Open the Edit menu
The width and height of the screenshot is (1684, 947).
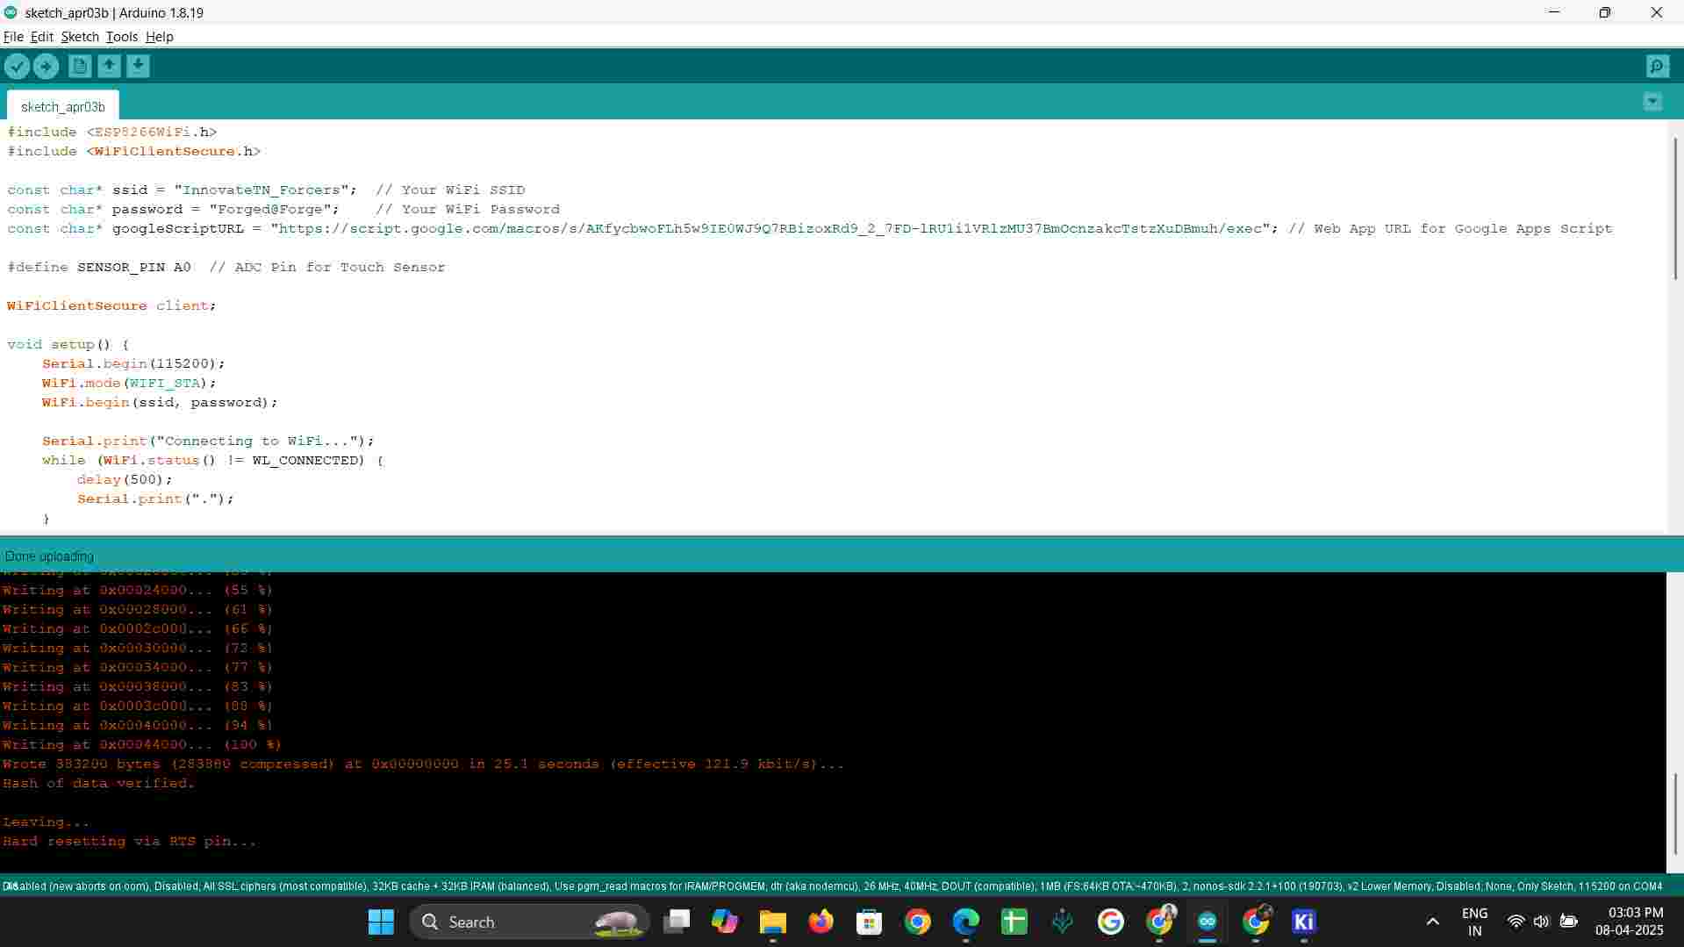tap(41, 37)
